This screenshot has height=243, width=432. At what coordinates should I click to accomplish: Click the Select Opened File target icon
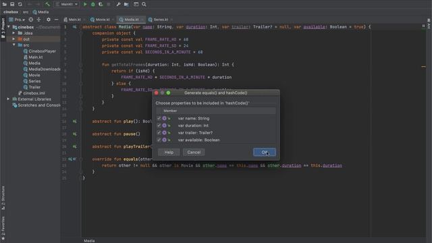pyautogui.click(x=31, y=20)
